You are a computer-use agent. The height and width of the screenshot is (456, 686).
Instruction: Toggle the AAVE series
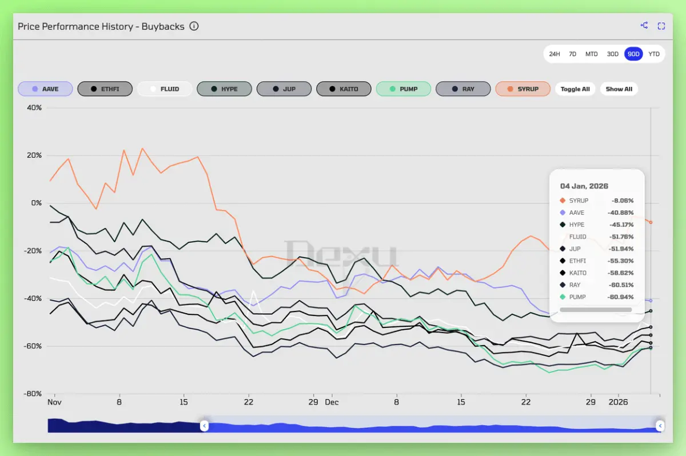pos(46,89)
